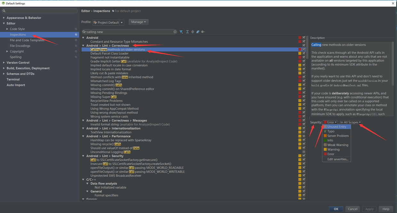Toggle checkbox for Constant and Resource Type Mismatches

point(304,42)
